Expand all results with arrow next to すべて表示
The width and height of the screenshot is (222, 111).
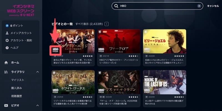tap(107, 24)
